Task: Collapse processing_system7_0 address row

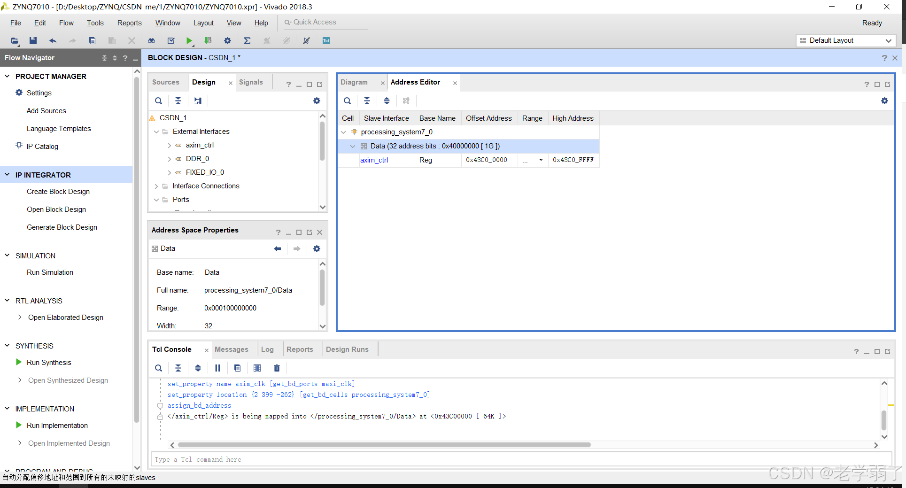Action: pos(343,132)
